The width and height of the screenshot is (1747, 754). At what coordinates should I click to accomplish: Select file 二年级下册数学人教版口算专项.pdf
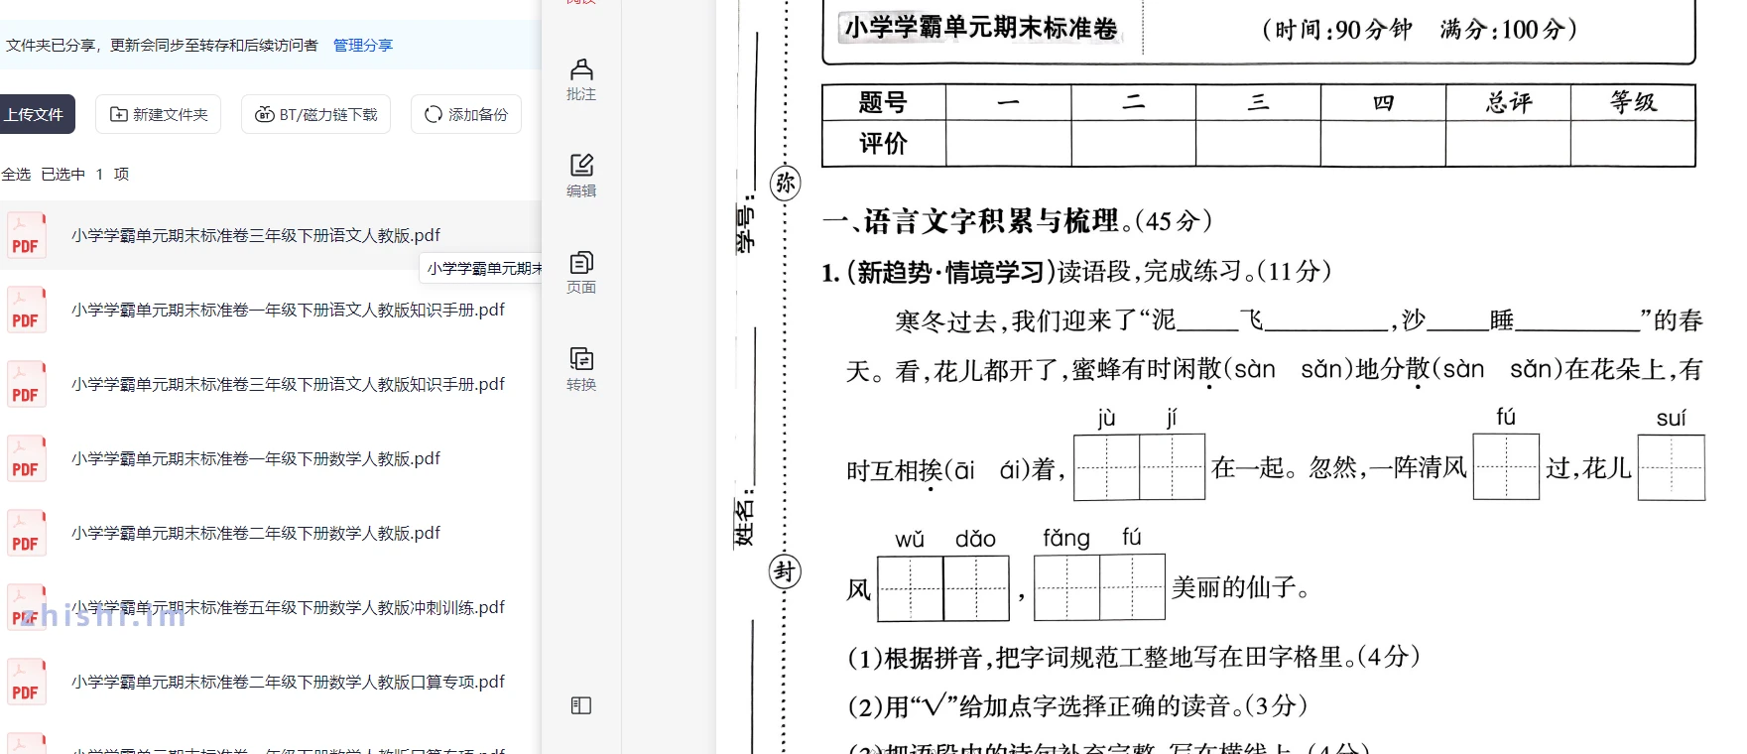288,682
